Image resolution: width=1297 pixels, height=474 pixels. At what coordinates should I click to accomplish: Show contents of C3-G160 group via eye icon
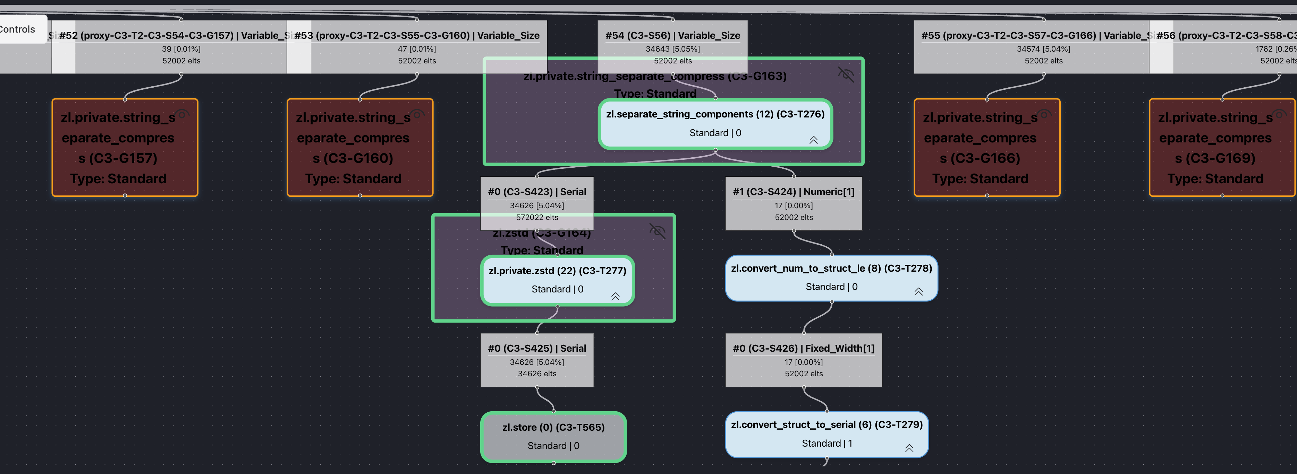coord(417,114)
